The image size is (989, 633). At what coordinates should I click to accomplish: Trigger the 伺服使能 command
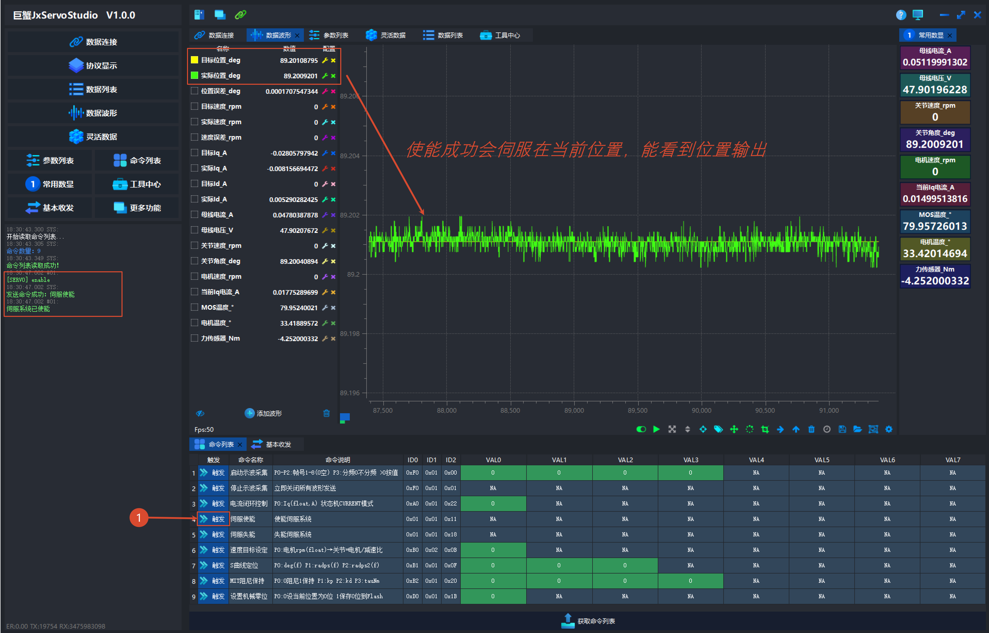(x=214, y=519)
